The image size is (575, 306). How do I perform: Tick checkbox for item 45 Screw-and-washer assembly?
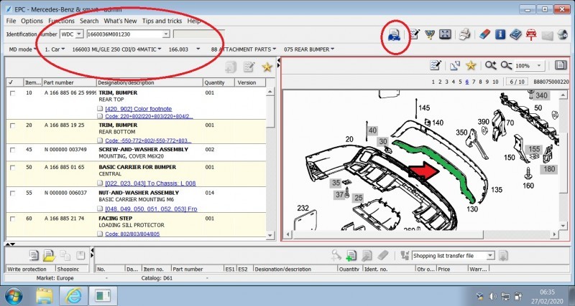[12, 150]
